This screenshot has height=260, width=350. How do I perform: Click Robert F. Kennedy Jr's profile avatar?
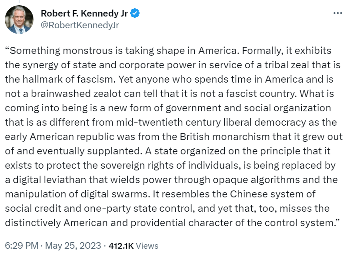click(19, 19)
